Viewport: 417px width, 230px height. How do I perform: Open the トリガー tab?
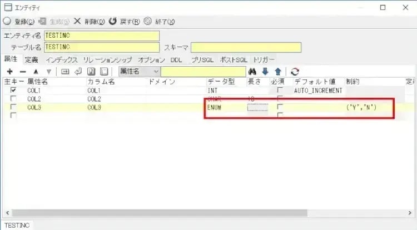264,59
